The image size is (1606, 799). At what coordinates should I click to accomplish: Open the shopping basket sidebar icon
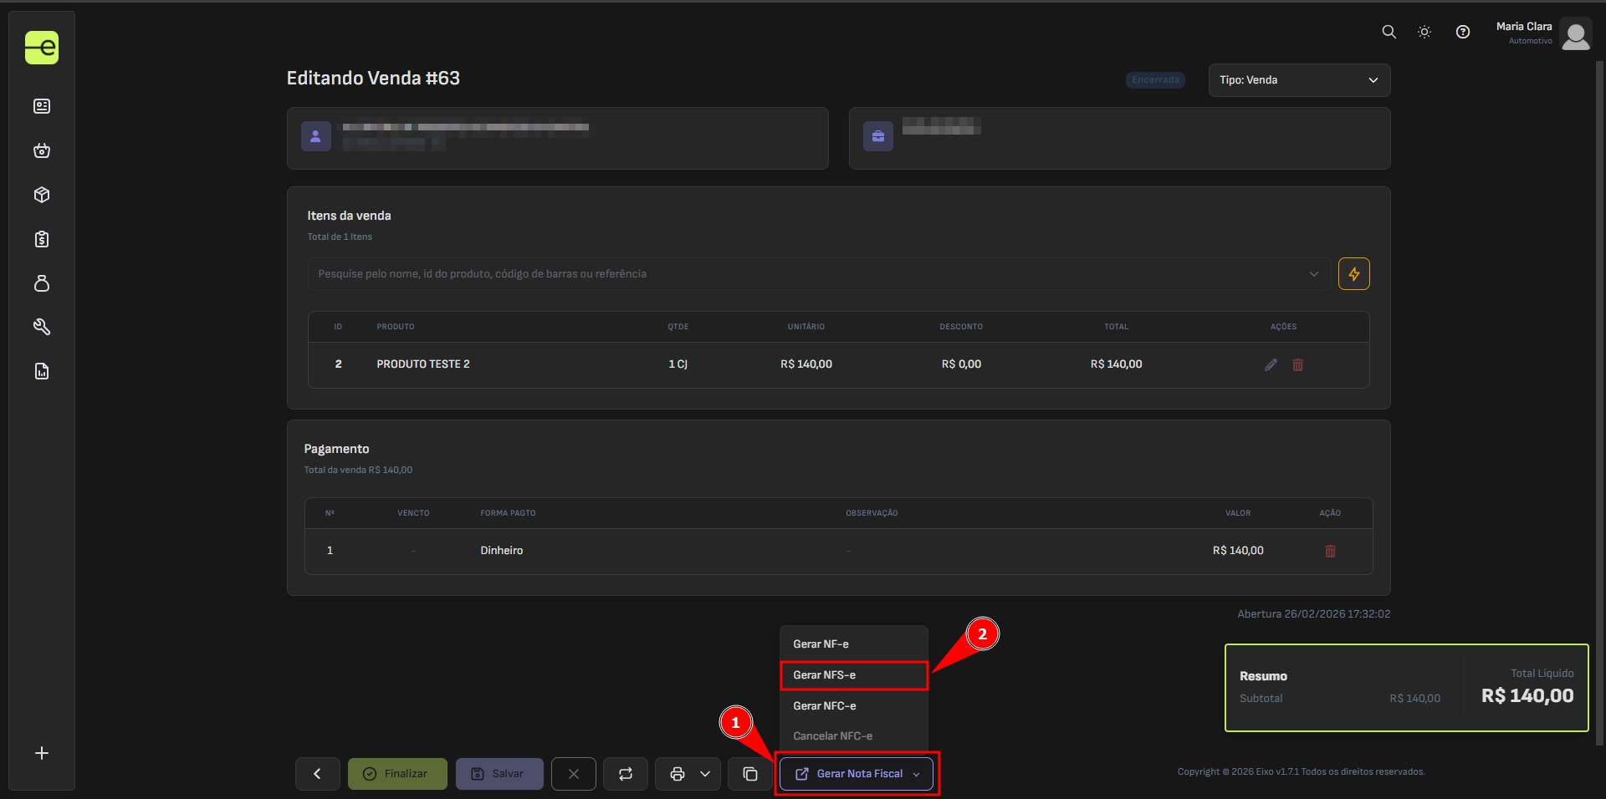42,150
